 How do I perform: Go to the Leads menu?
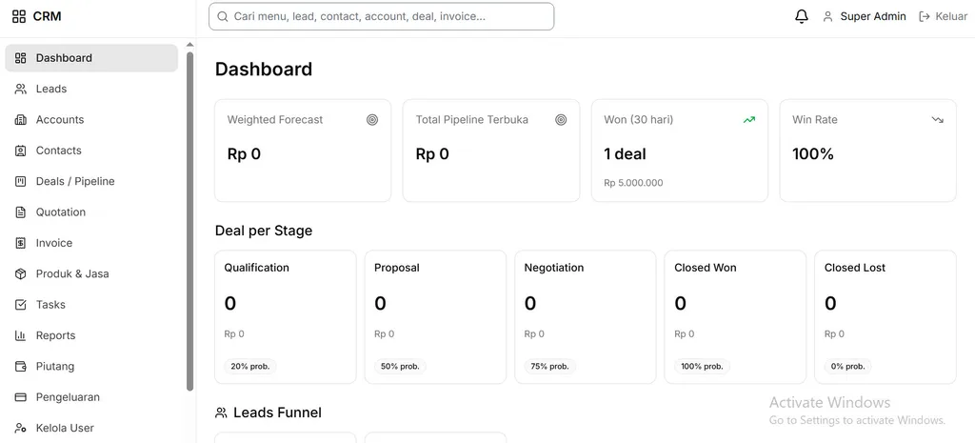(x=91, y=89)
